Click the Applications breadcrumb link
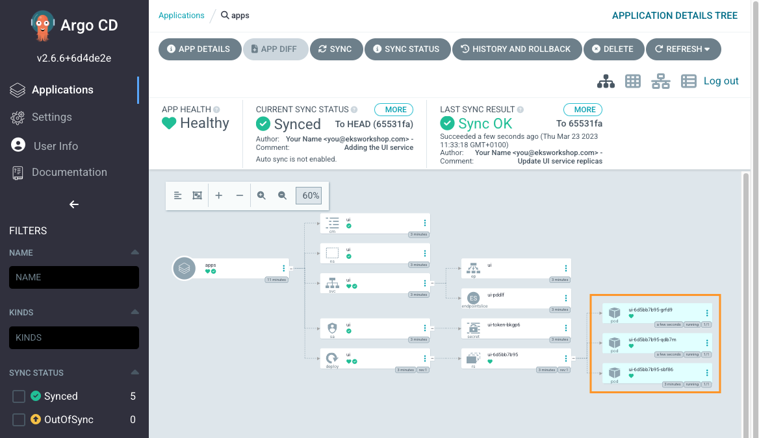The image size is (759, 438). [181, 16]
